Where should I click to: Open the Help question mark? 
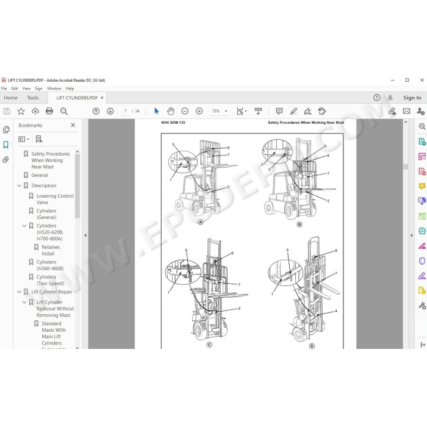(x=376, y=98)
